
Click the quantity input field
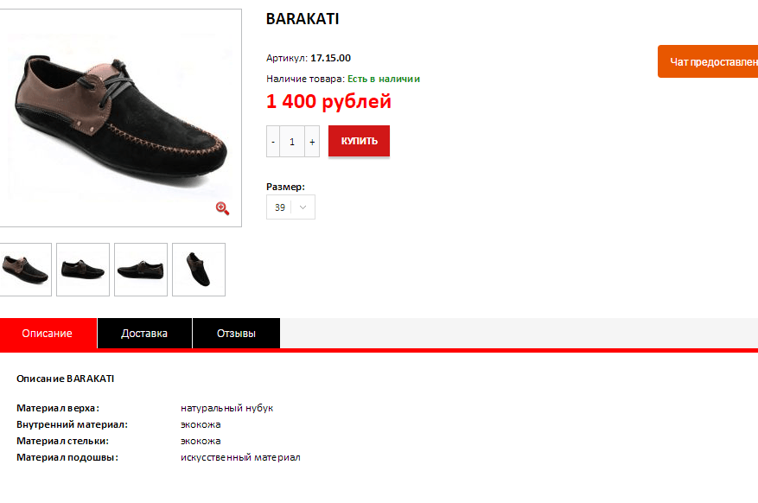coord(292,142)
